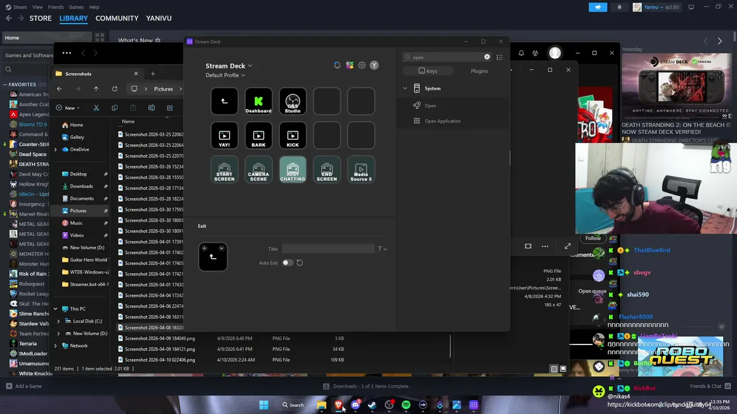Viewport: 737px width, 414px height.
Task: Select the YAY! sound key
Action: coord(224,136)
